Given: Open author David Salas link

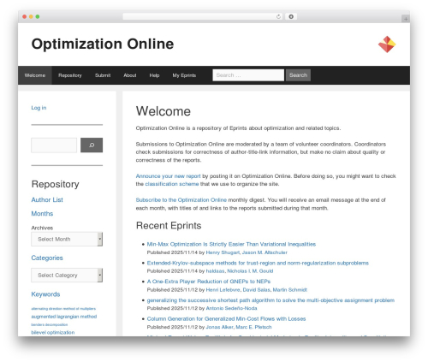Looking at the screenshot, I should tap(256, 290).
